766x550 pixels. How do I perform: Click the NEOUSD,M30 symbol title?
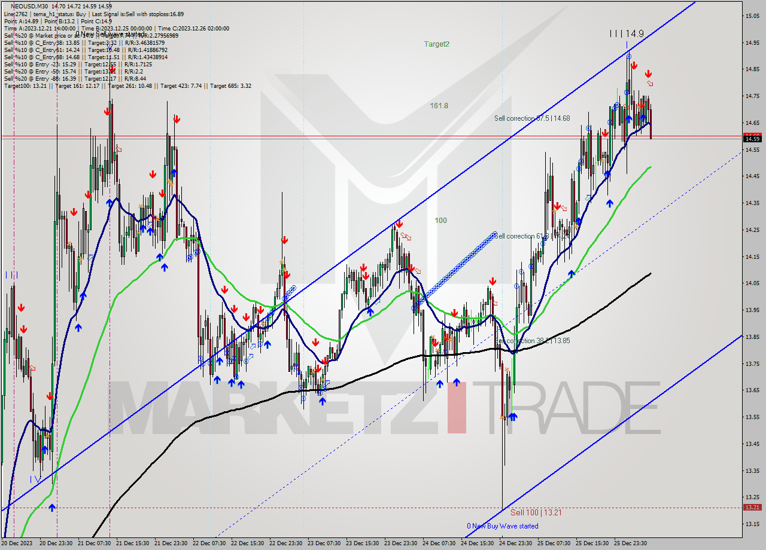[x=29, y=7]
